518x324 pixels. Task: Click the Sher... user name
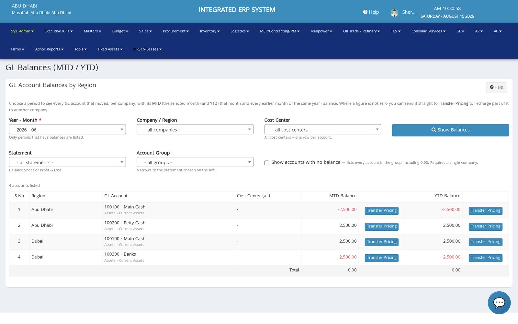(409, 12)
